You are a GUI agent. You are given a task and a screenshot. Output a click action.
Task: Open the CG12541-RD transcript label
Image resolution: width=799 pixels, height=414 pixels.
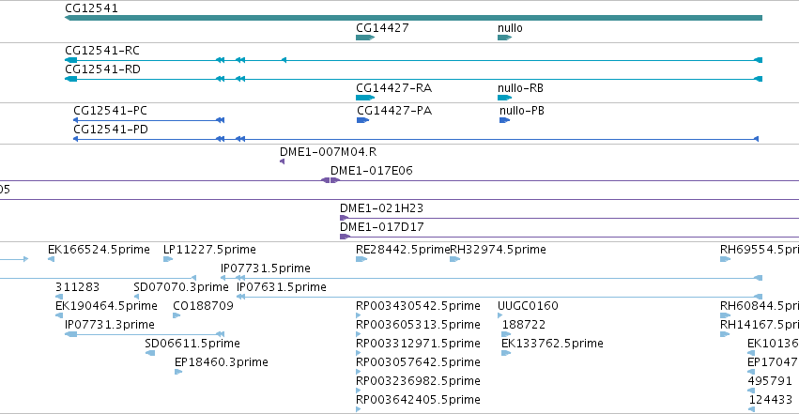click(x=103, y=69)
